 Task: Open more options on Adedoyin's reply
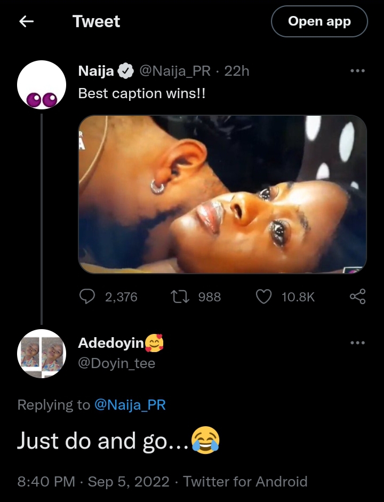[357, 342]
